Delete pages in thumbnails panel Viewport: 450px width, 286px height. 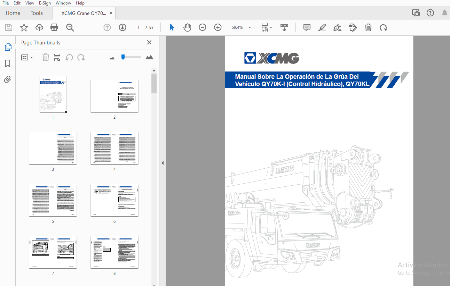pos(46,57)
